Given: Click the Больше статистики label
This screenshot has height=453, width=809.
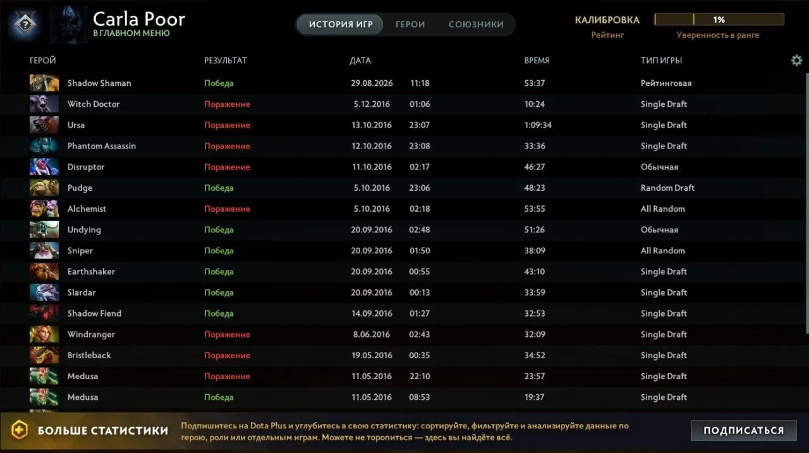Looking at the screenshot, I should (x=103, y=431).
